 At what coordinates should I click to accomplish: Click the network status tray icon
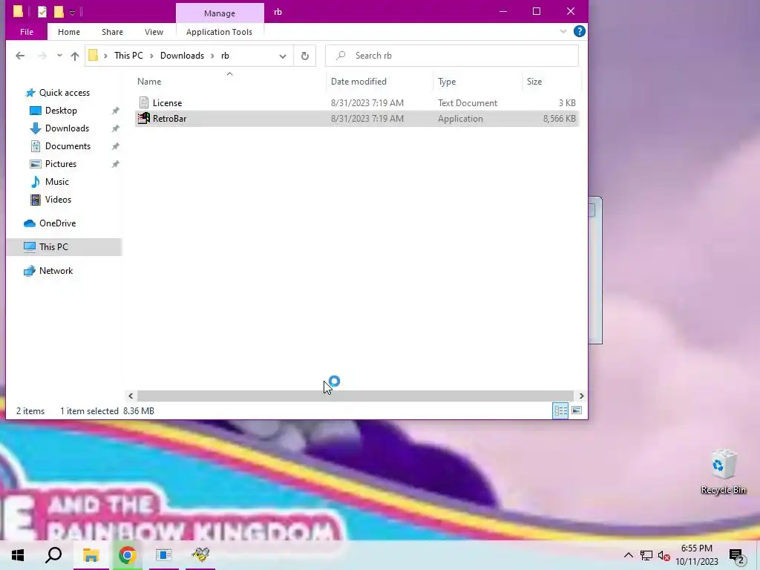coord(646,555)
